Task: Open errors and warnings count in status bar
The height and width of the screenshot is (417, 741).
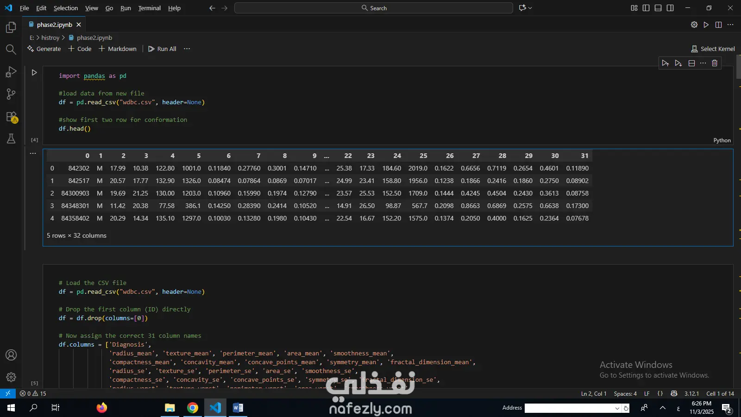Action: point(33,393)
